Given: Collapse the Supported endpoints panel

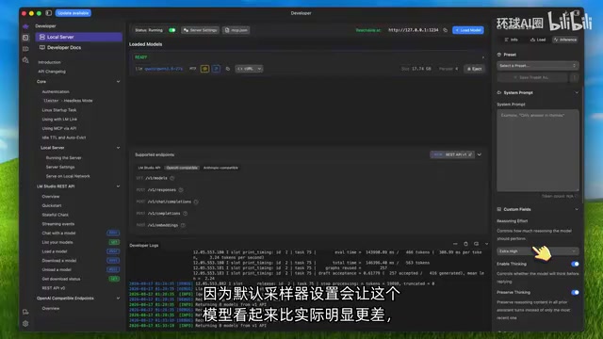Looking at the screenshot, I should (480, 154).
